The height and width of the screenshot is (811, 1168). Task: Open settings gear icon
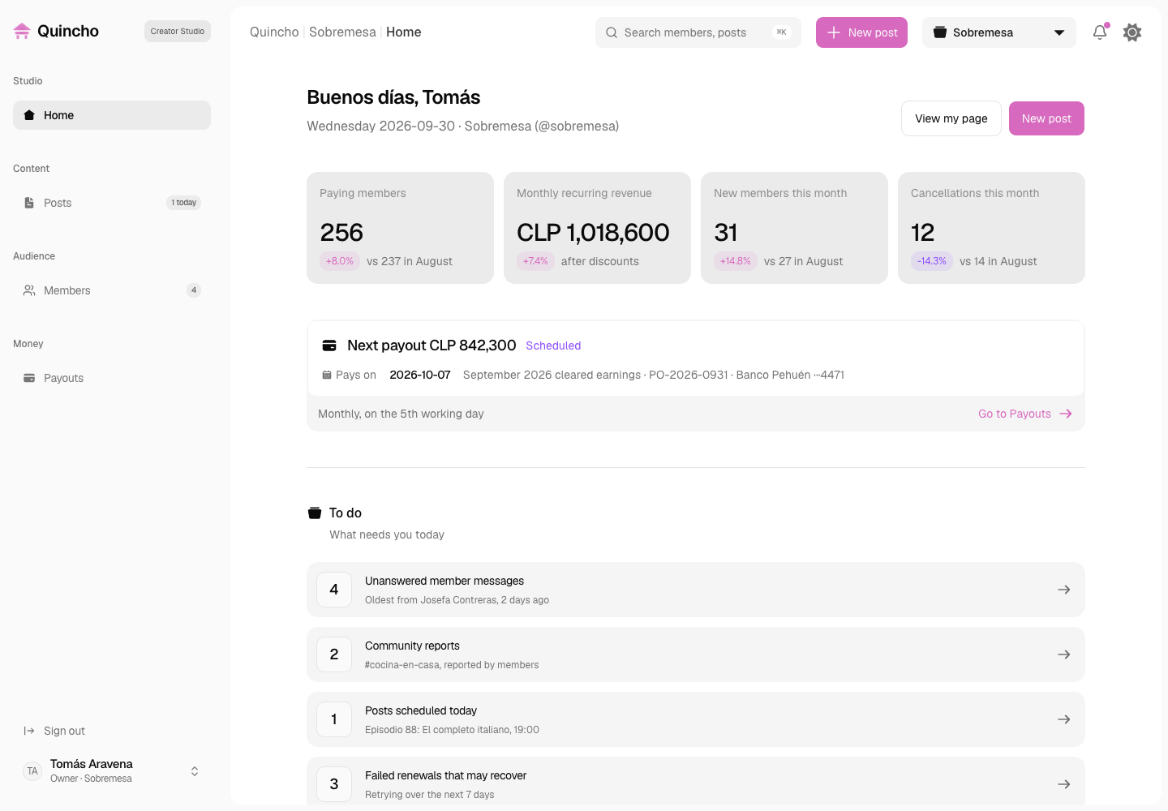coord(1132,32)
